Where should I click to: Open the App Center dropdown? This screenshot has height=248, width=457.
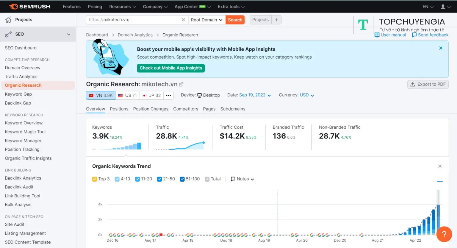[193, 7]
